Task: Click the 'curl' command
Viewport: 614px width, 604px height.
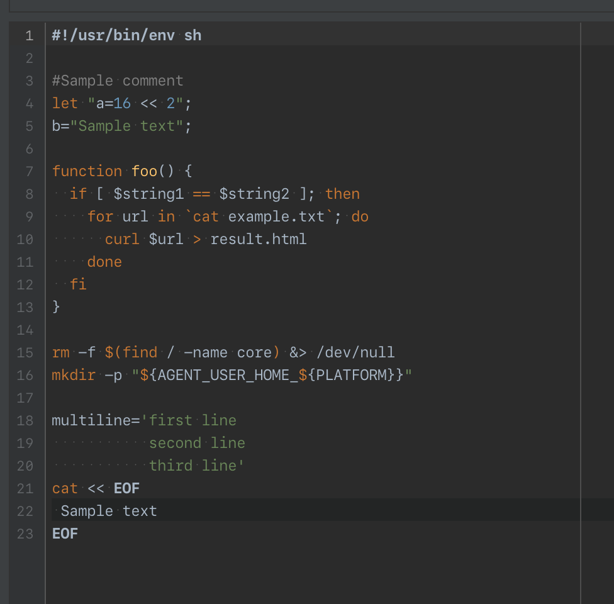Action: (122, 239)
